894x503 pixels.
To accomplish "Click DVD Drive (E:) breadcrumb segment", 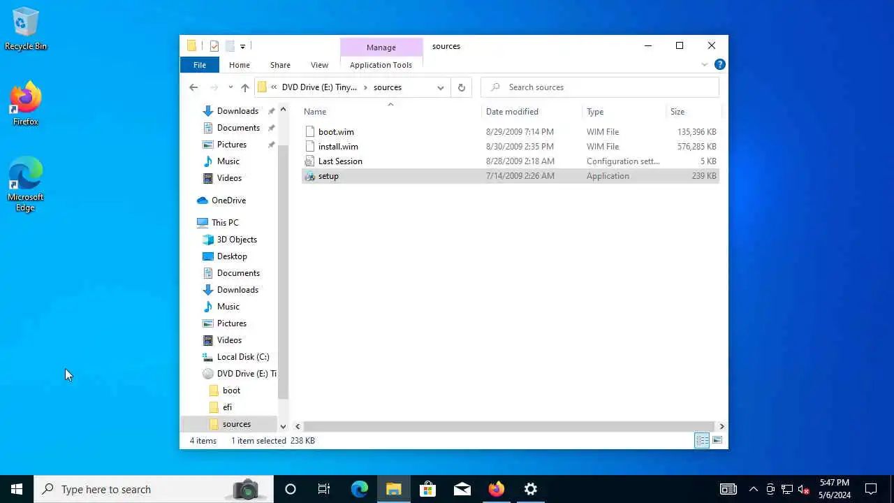I will click(319, 87).
